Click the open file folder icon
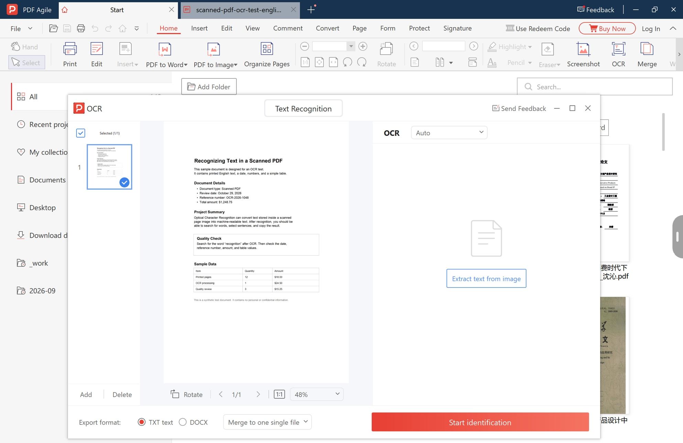 [x=53, y=29]
